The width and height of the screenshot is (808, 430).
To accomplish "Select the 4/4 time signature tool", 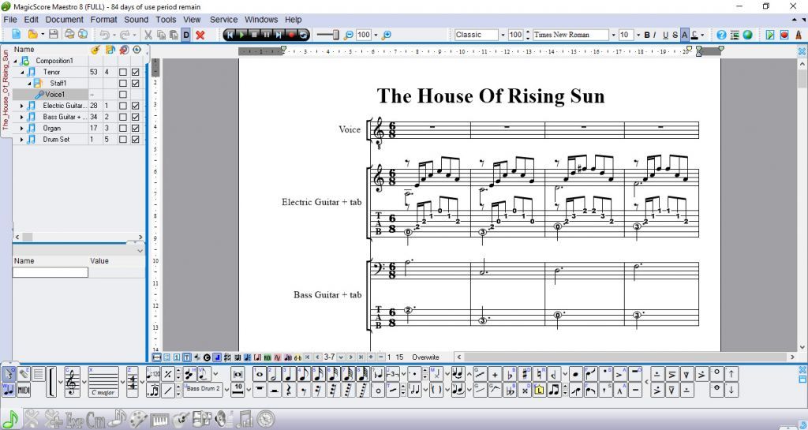I will point(133,382).
